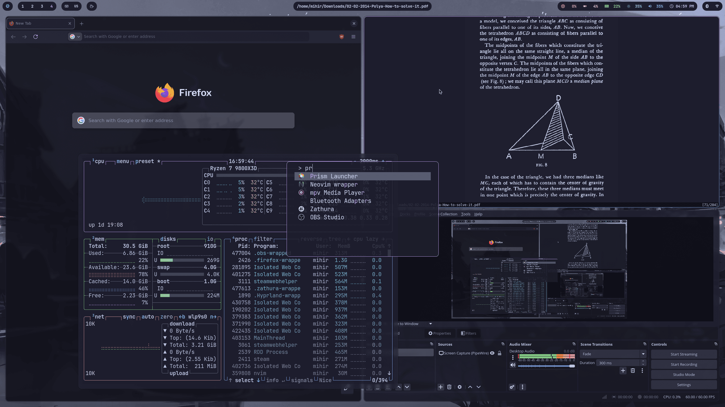Select Bluetooth Adapters launcher entry
The height and width of the screenshot is (407, 725).
click(x=362, y=201)
